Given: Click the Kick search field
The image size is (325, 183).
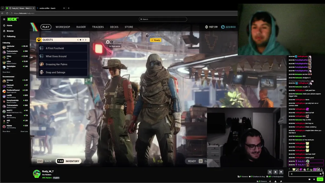Looking at the screenshot, I should 163,19.
